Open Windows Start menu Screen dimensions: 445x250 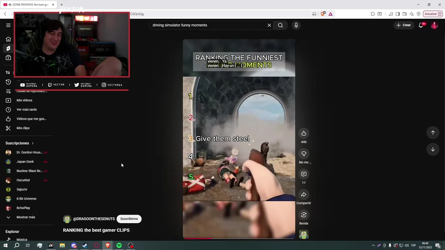click(5, 245)
